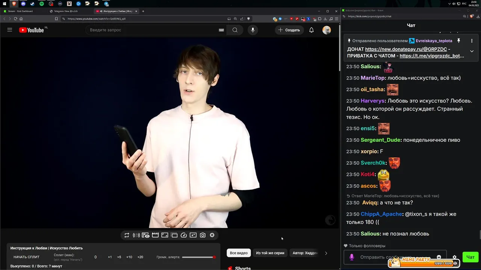Image resolution: width=481 pixels, height=270 pixels.
Task: Click the chat message input field
Action: [x=395, y=257]
